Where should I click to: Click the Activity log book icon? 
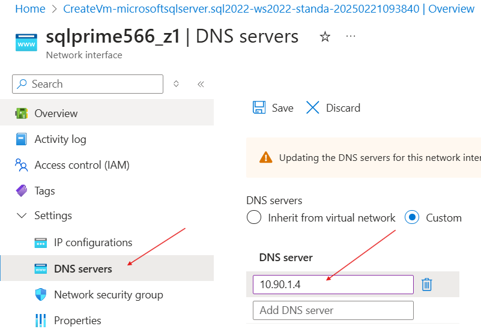tap(22, 139)
